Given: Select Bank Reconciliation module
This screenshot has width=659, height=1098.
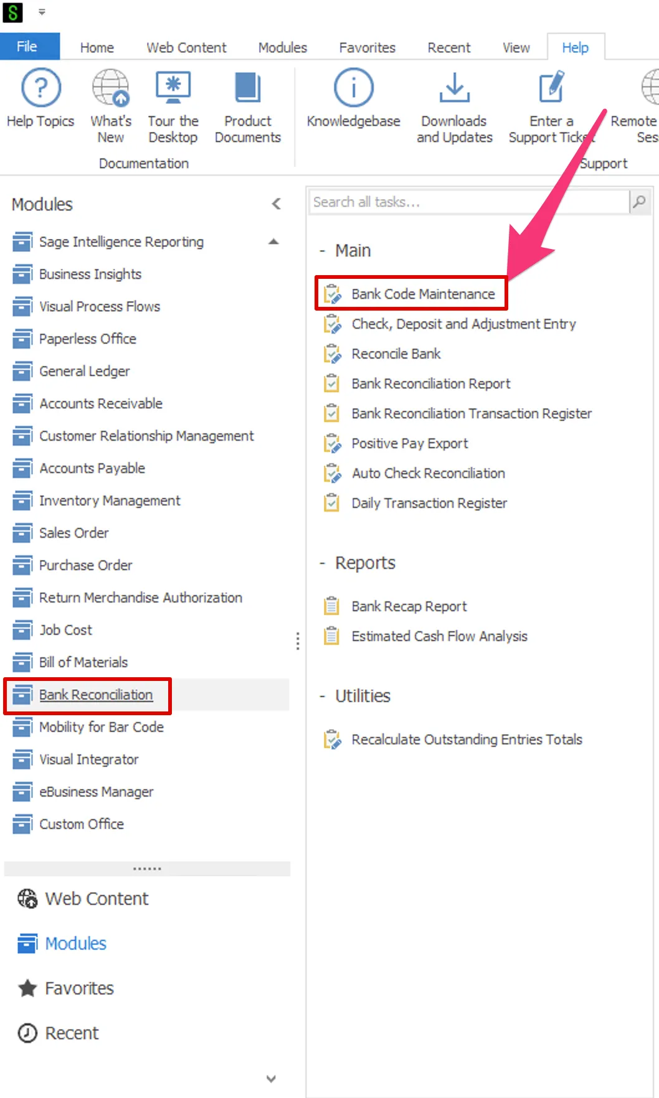Looking at the screenshot, I should (96, 695).
